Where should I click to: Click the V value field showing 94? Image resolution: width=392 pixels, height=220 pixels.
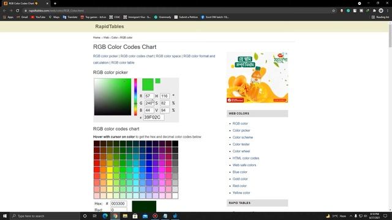165,110
